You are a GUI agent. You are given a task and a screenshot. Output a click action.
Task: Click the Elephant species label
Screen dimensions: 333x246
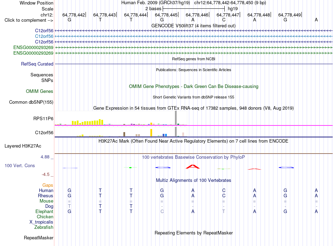click(45, 211)
